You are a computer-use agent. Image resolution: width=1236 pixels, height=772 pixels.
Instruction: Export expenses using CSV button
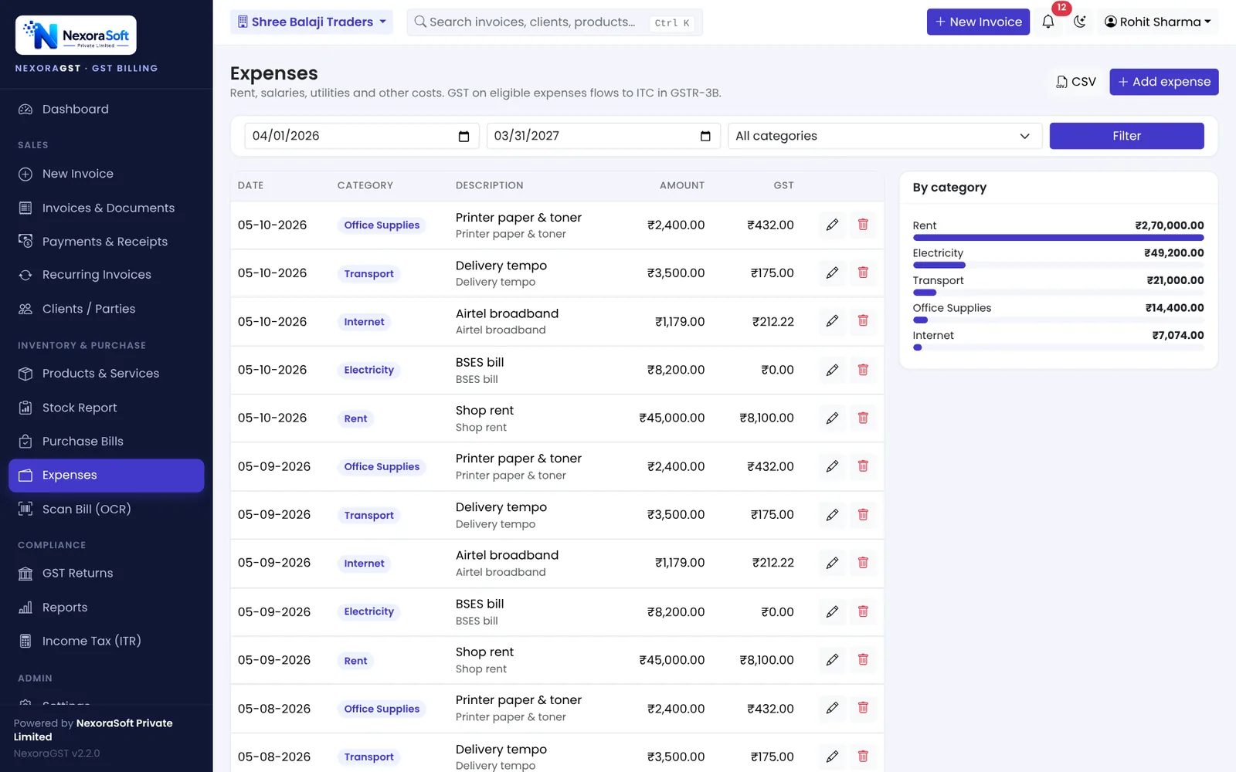coord(1076,82)
